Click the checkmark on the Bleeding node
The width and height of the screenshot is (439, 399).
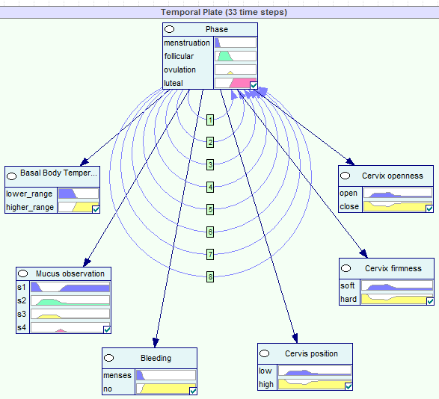coord(193,391)
